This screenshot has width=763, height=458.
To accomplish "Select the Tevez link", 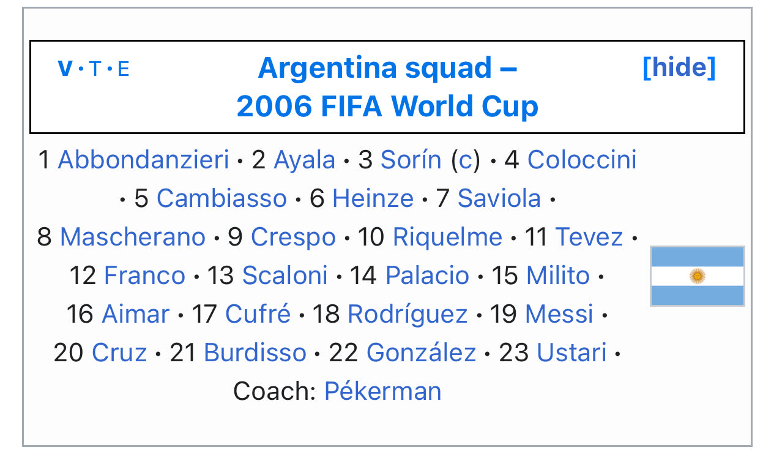I will coord(589,237).
